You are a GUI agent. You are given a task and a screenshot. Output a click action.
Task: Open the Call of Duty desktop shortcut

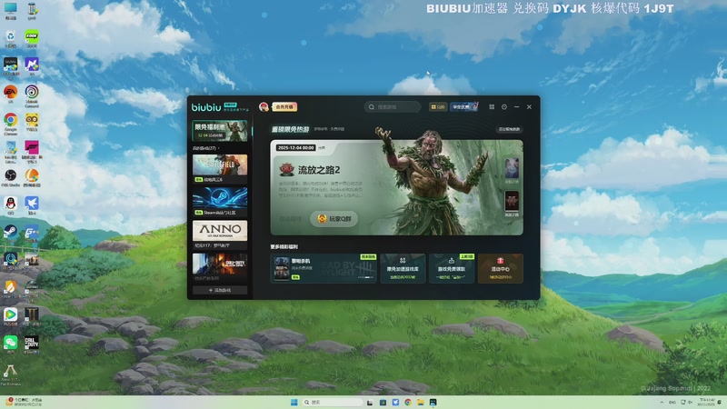tap(32, 344)
